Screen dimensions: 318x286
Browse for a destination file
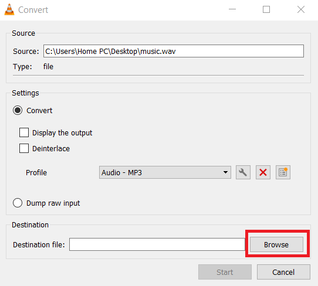276,244
